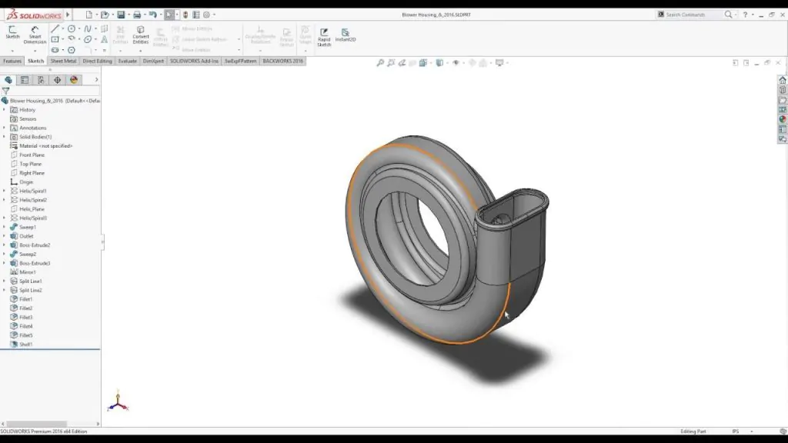Screen dimensions: 788x443
Task: Switch to DimXpertManager tab icon
Action: click(x=57, y=80)
